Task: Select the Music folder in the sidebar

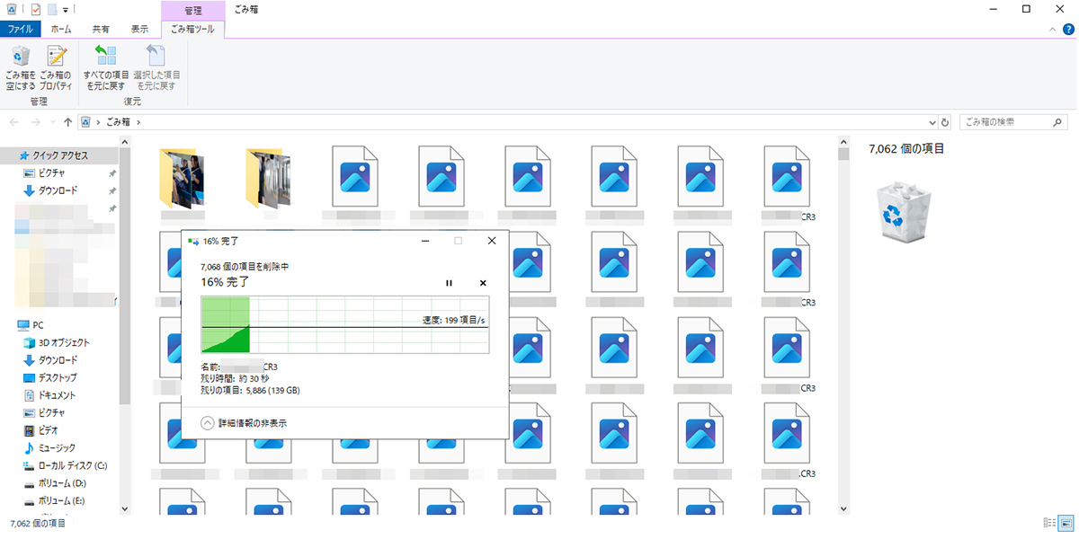Action: pyautogui.click(x=56, y=447)
